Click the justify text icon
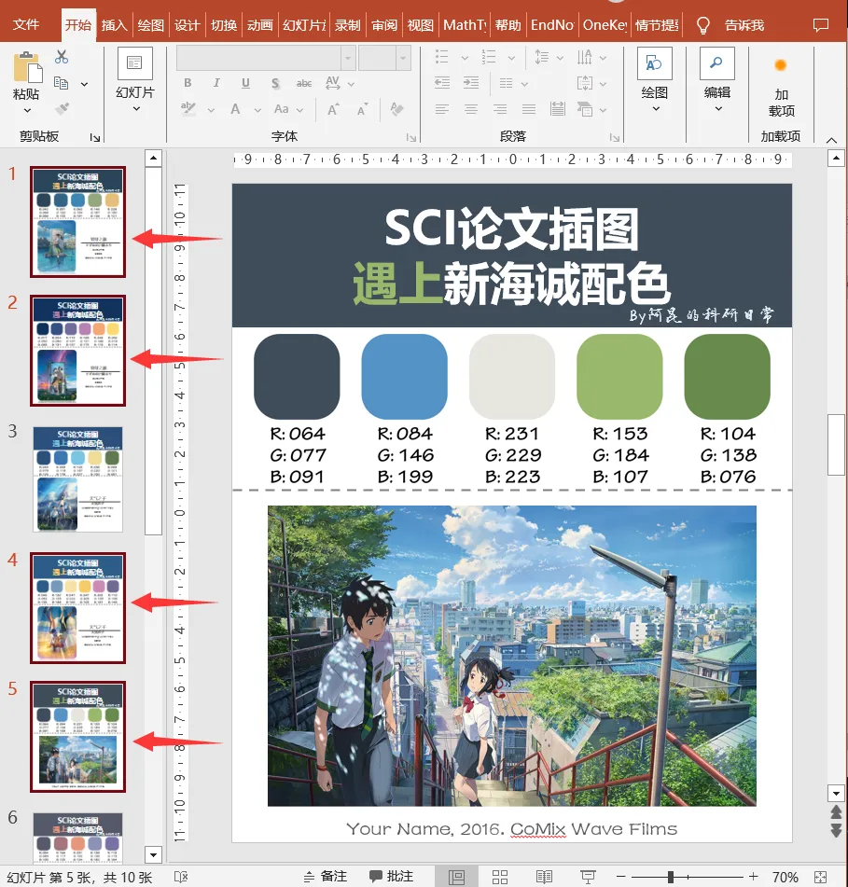This screenshot has width=848, height=887. (529, 108)
